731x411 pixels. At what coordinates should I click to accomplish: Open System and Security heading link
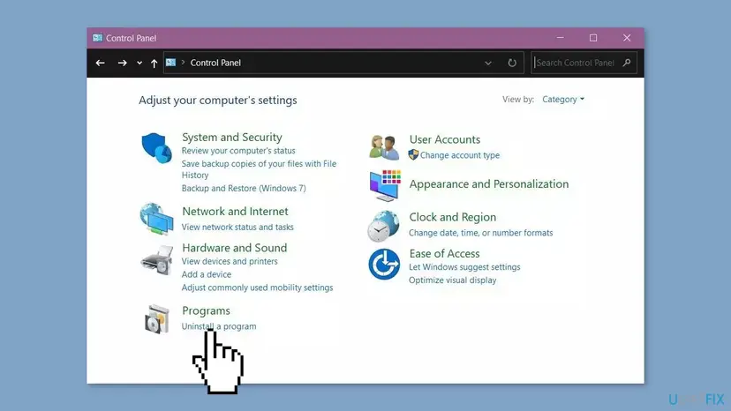pyautogui.click(x=231, y=137)
